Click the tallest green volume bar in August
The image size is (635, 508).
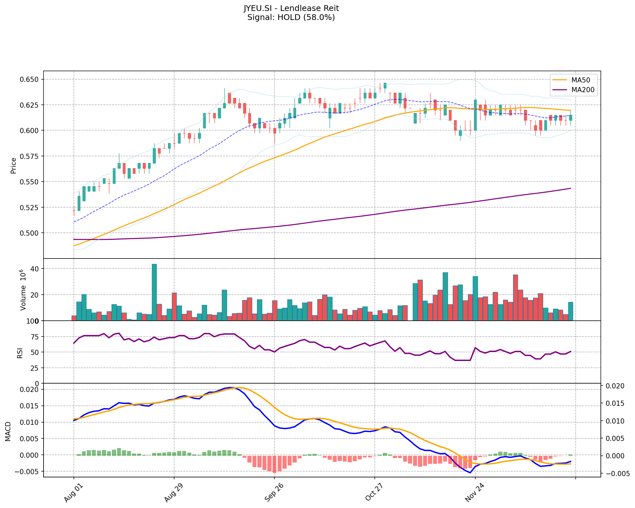click(x=154, y=292)
